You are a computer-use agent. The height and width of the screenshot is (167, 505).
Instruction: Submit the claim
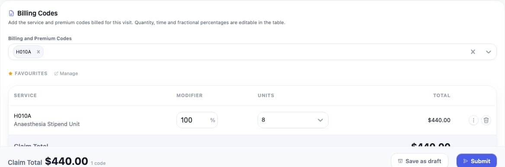[476, 161]
